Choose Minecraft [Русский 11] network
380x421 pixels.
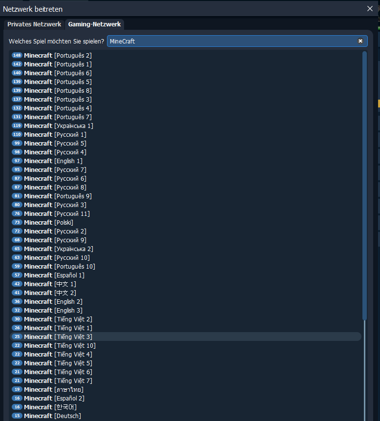point(186,214)
